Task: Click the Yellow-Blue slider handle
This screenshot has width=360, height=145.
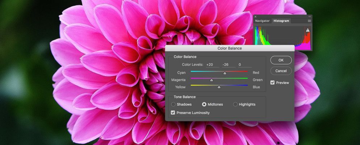Action: (219, 87)
